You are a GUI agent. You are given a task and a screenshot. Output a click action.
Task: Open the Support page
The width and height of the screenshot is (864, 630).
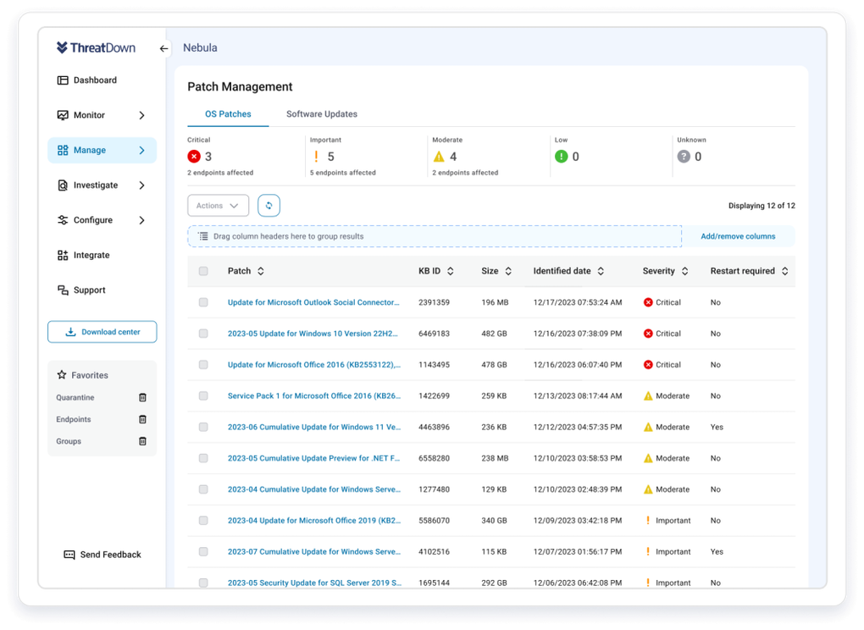point(89,290)
